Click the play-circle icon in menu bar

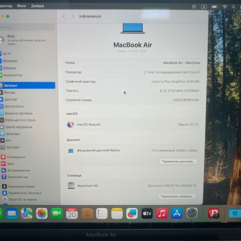coord(194,7)
